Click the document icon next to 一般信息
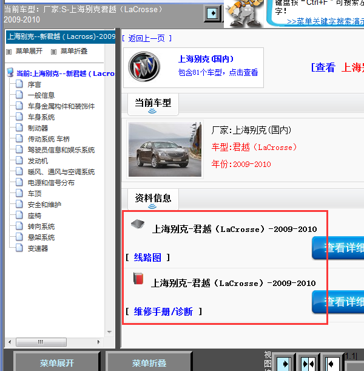Viewport: 364px width, 371px height. [19, 95]
